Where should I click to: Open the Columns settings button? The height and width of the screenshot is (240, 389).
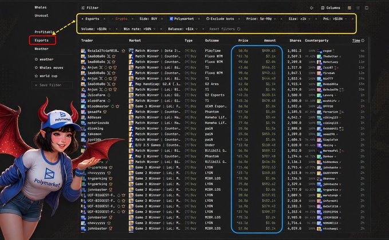331,8
